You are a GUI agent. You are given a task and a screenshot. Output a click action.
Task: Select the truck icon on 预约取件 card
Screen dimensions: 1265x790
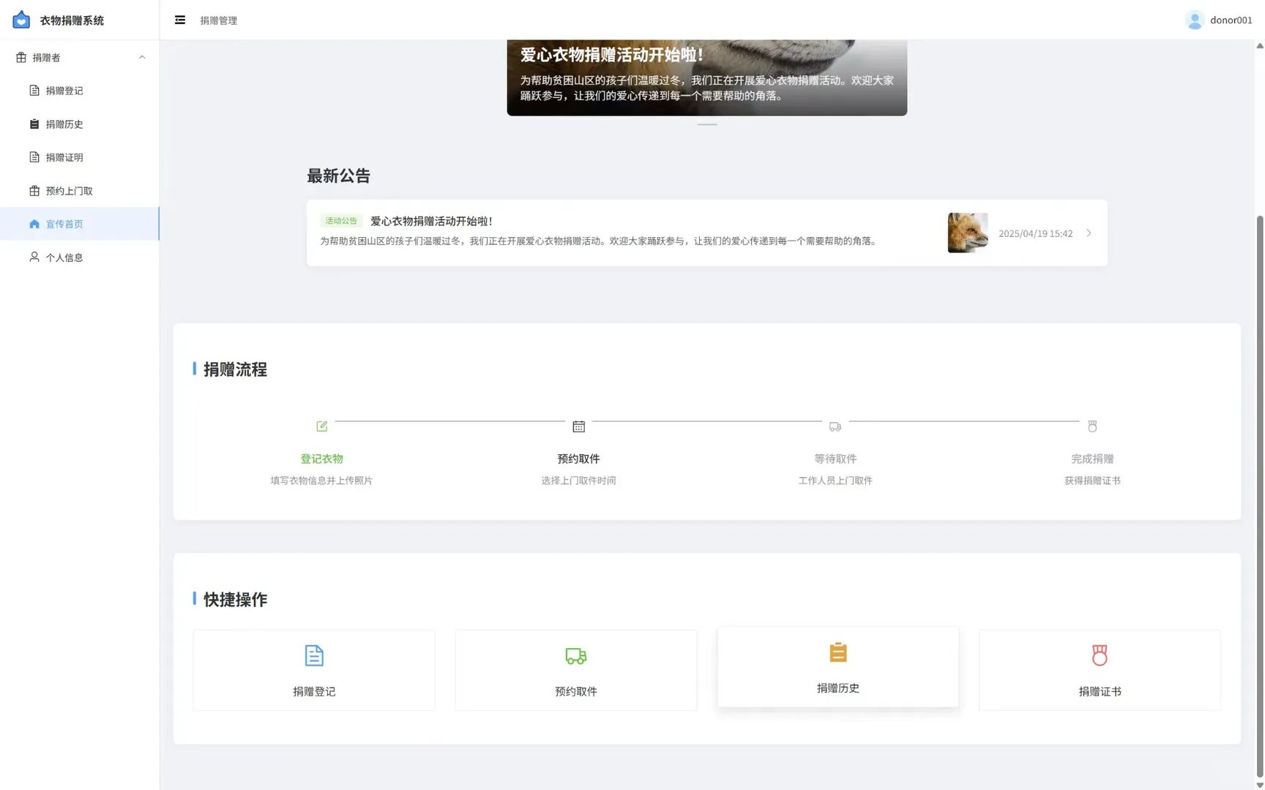coord(575,656)
